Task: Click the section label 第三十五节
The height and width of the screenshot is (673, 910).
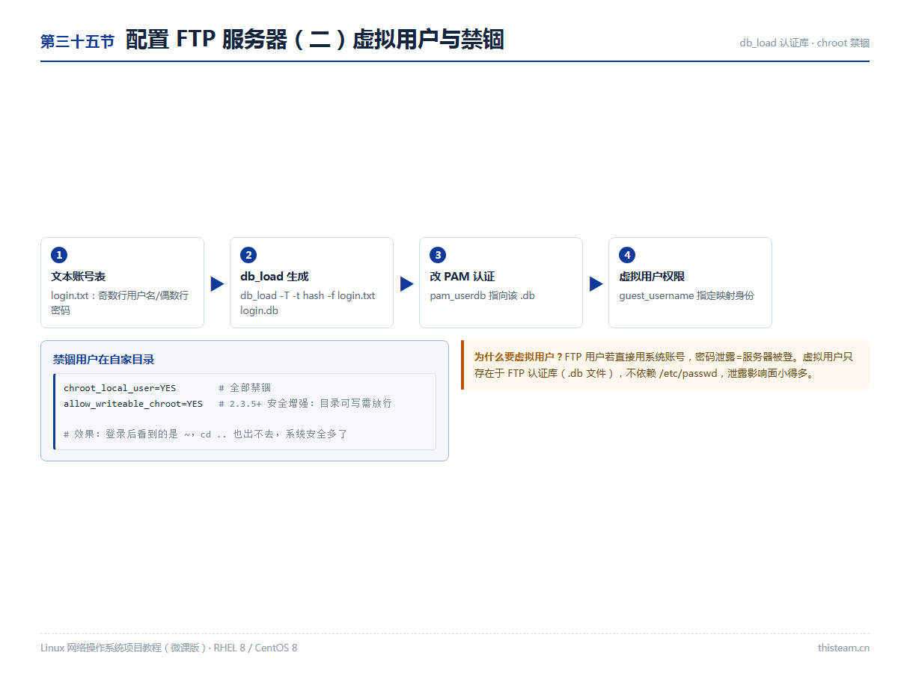Action: [x=77, y=42]
